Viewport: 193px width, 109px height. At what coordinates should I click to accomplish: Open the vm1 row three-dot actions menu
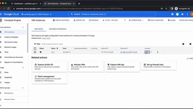pyautogui.click(x=157, y=52)
